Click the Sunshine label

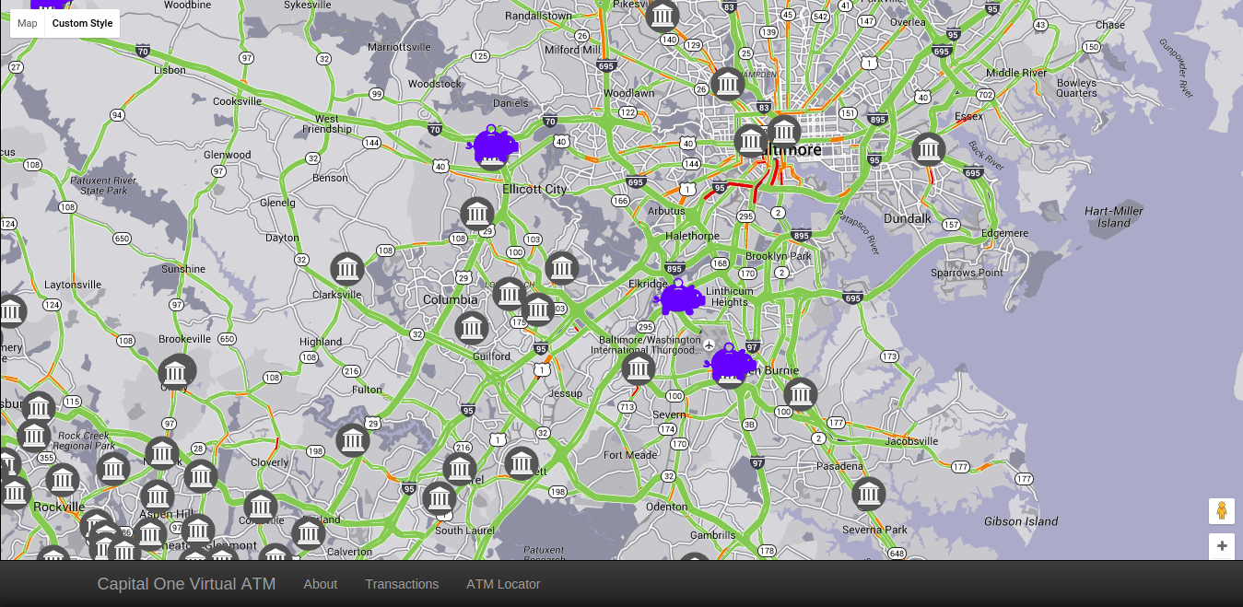(183, 269)
